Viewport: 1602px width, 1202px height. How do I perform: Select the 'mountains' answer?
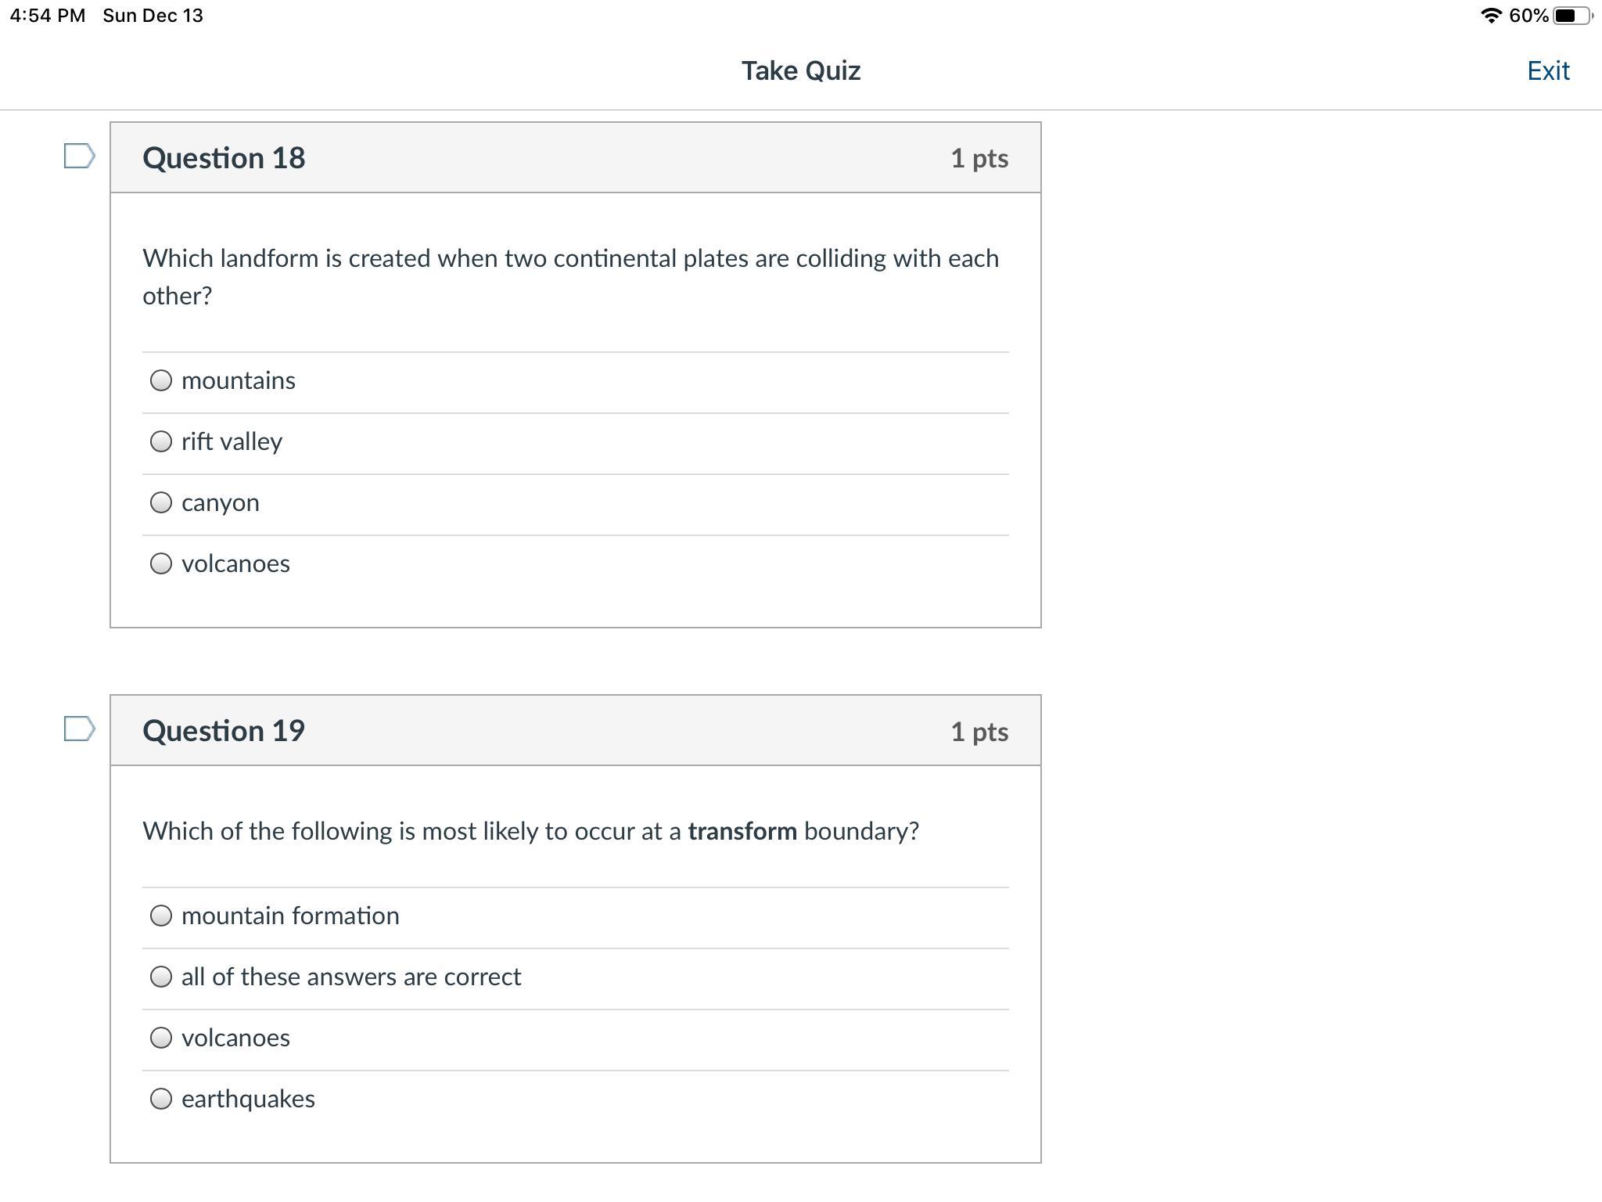pos(161,380)
